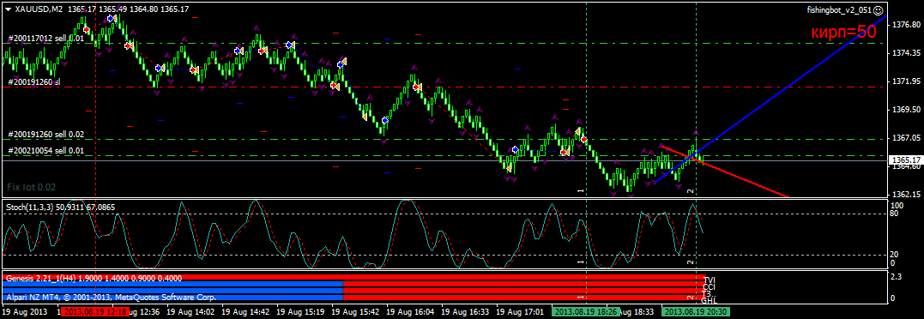The height and width of the screenshot is (319, 924).
Task: Click the 1376.80 price scale label
Action: click(x=907, y=25)
